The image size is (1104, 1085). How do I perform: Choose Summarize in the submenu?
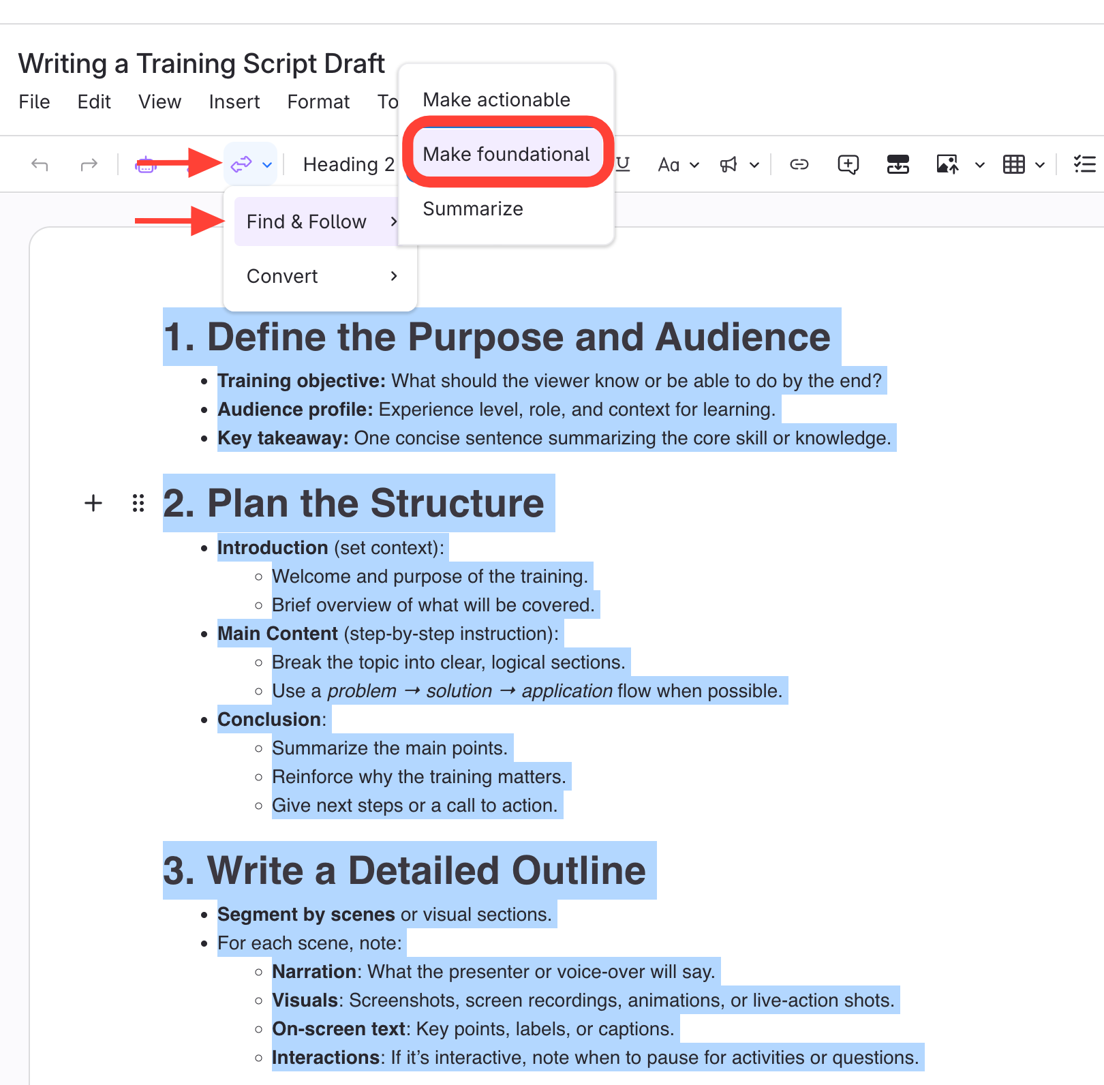[473, 209]
